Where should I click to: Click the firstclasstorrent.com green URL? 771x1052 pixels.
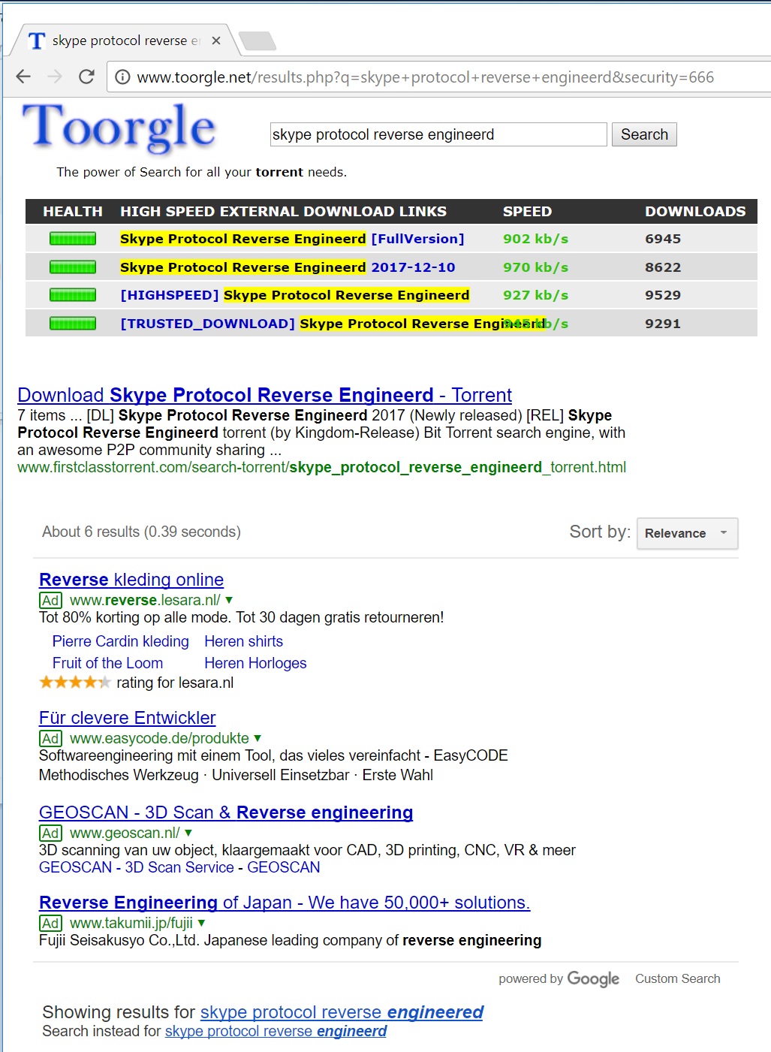coord(321,467)
